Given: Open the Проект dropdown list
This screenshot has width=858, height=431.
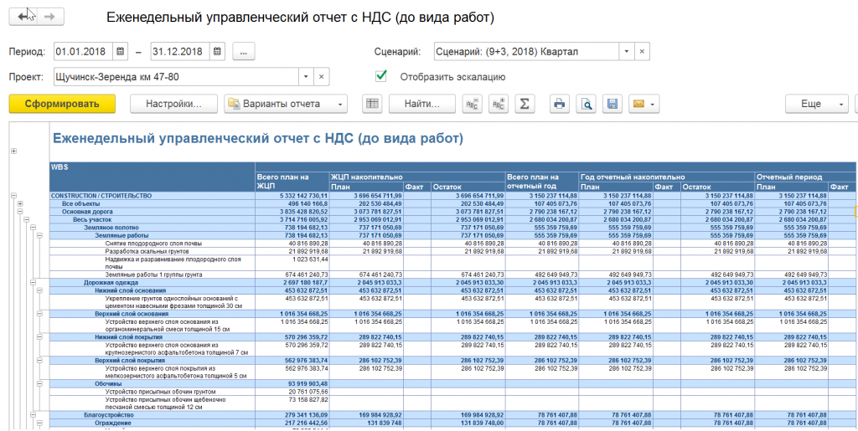Looking at the screenshot, I should point(304,77).
